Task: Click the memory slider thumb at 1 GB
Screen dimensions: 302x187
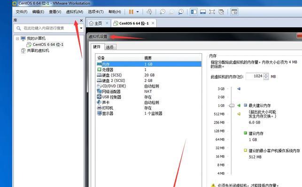Action: tap(232, 106)
